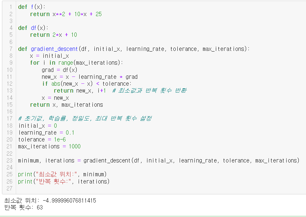Click the gradient_descent function name on line 7
Screen dimensions: 306x217
[54, 49]
